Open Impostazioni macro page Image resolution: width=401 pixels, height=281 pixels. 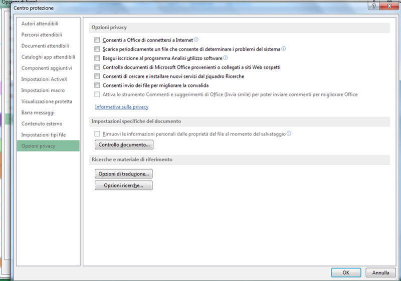pyautogui.click(x=48, y=90)
